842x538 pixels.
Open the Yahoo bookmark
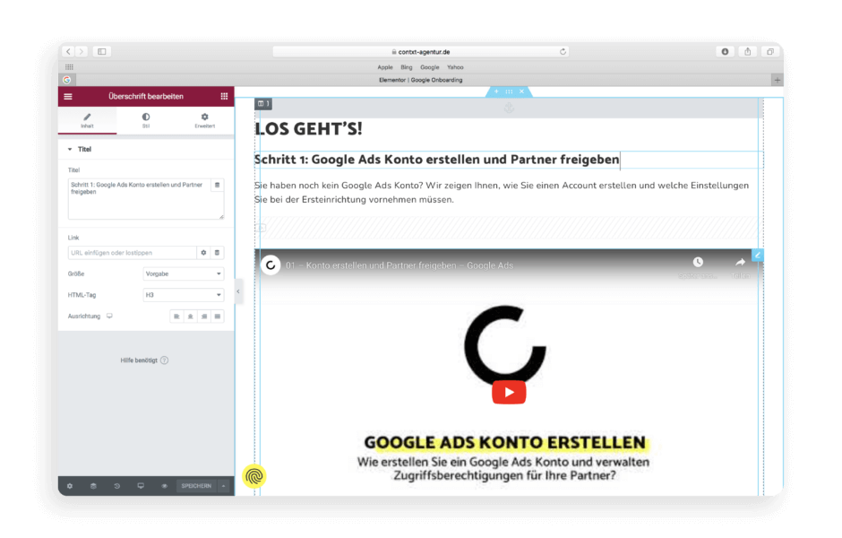coord(455,67)
